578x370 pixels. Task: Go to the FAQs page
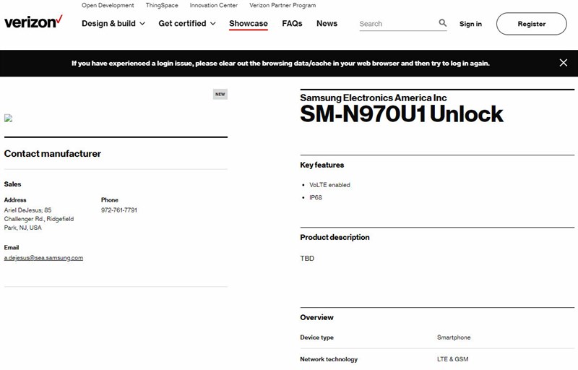coord(292,23)
